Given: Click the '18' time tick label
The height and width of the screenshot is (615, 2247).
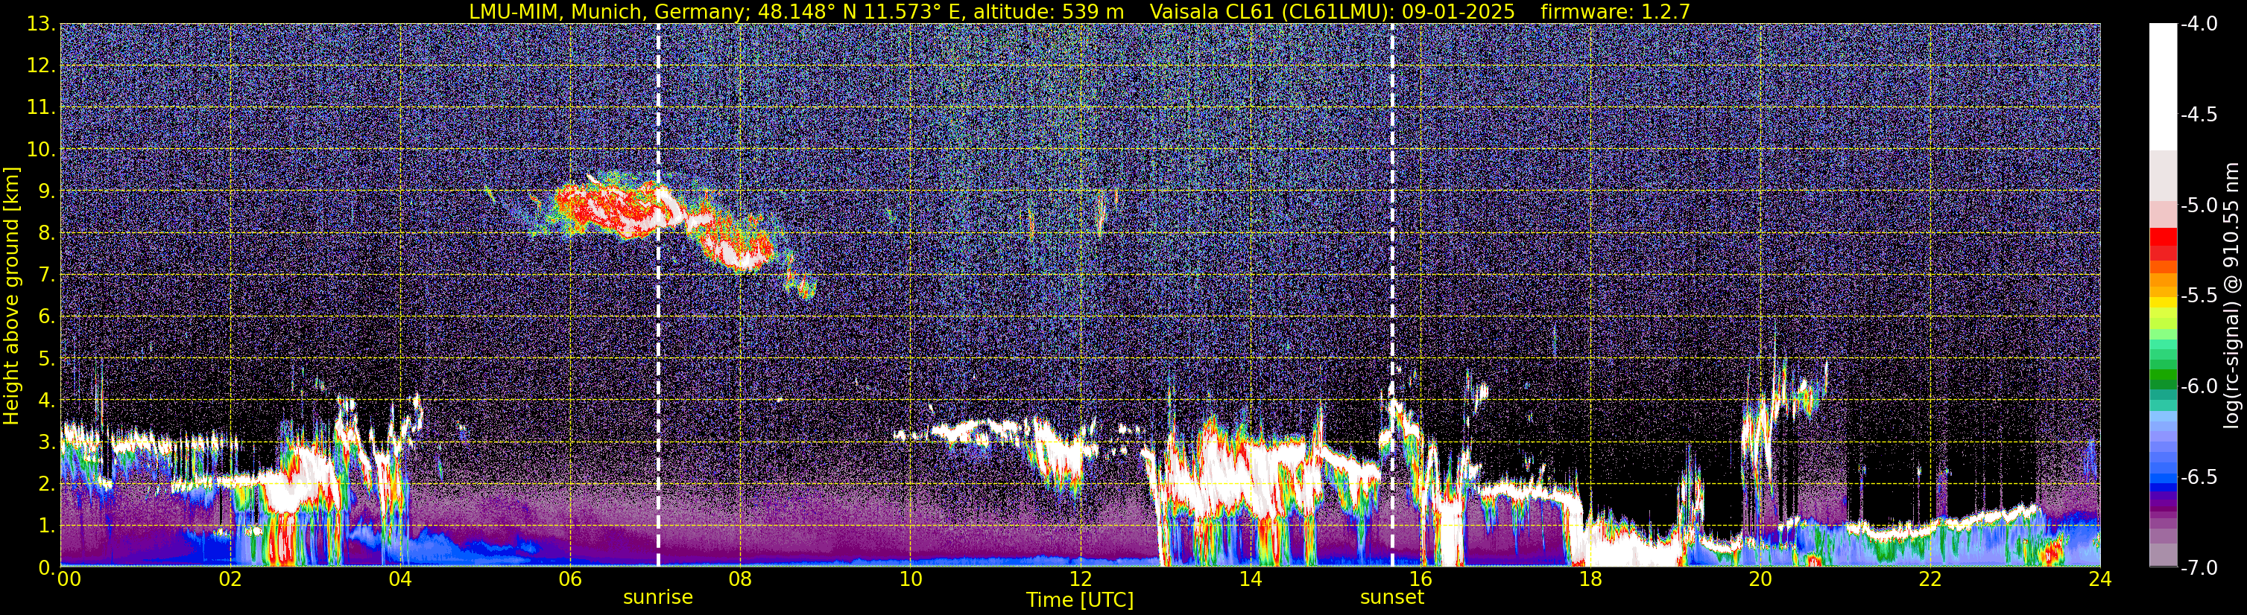Looking at the screenshot, I should [1591, 579].
